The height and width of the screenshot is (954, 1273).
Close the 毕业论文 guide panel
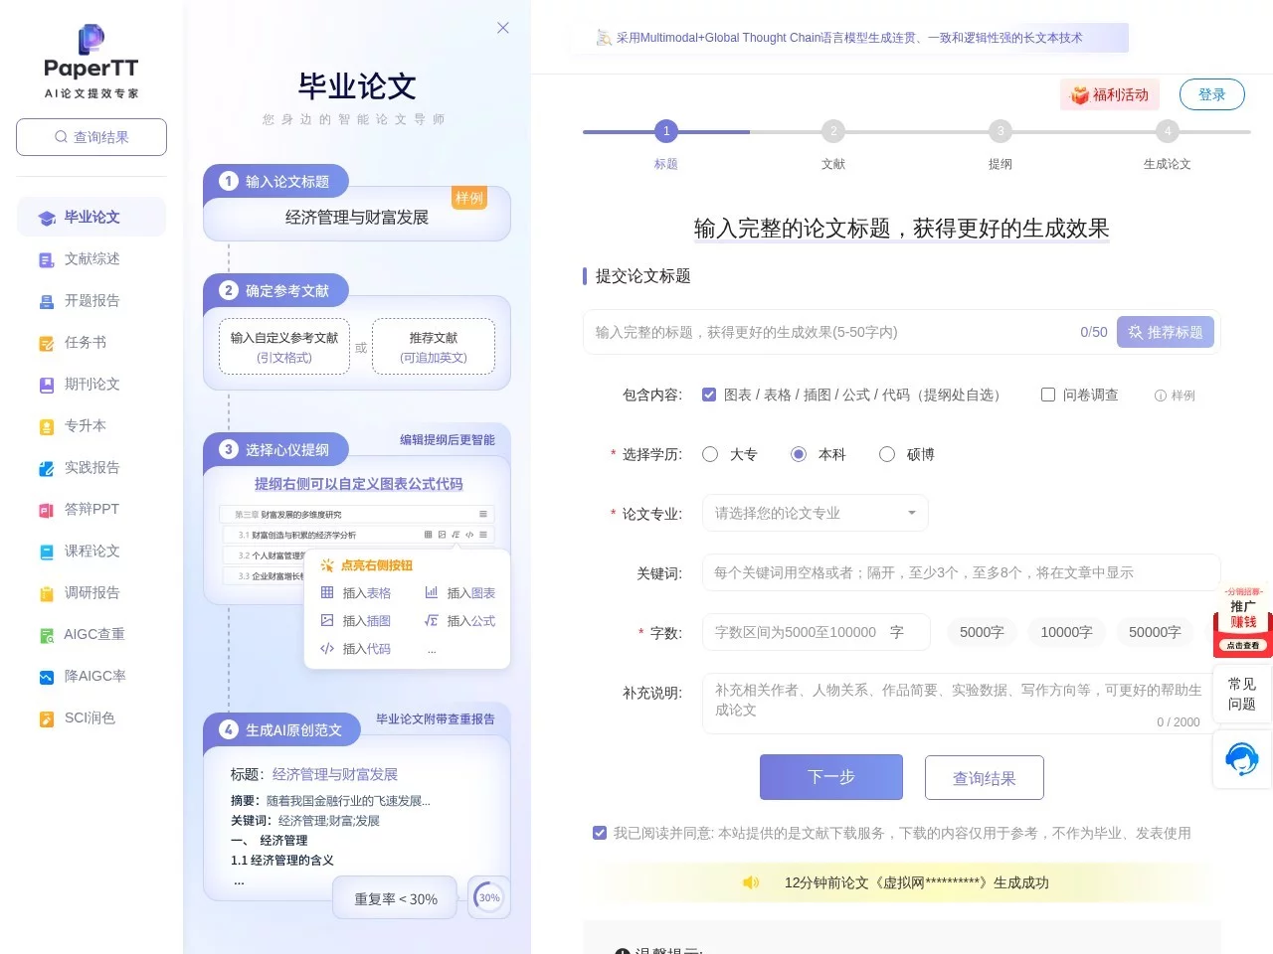pos(503,28)
